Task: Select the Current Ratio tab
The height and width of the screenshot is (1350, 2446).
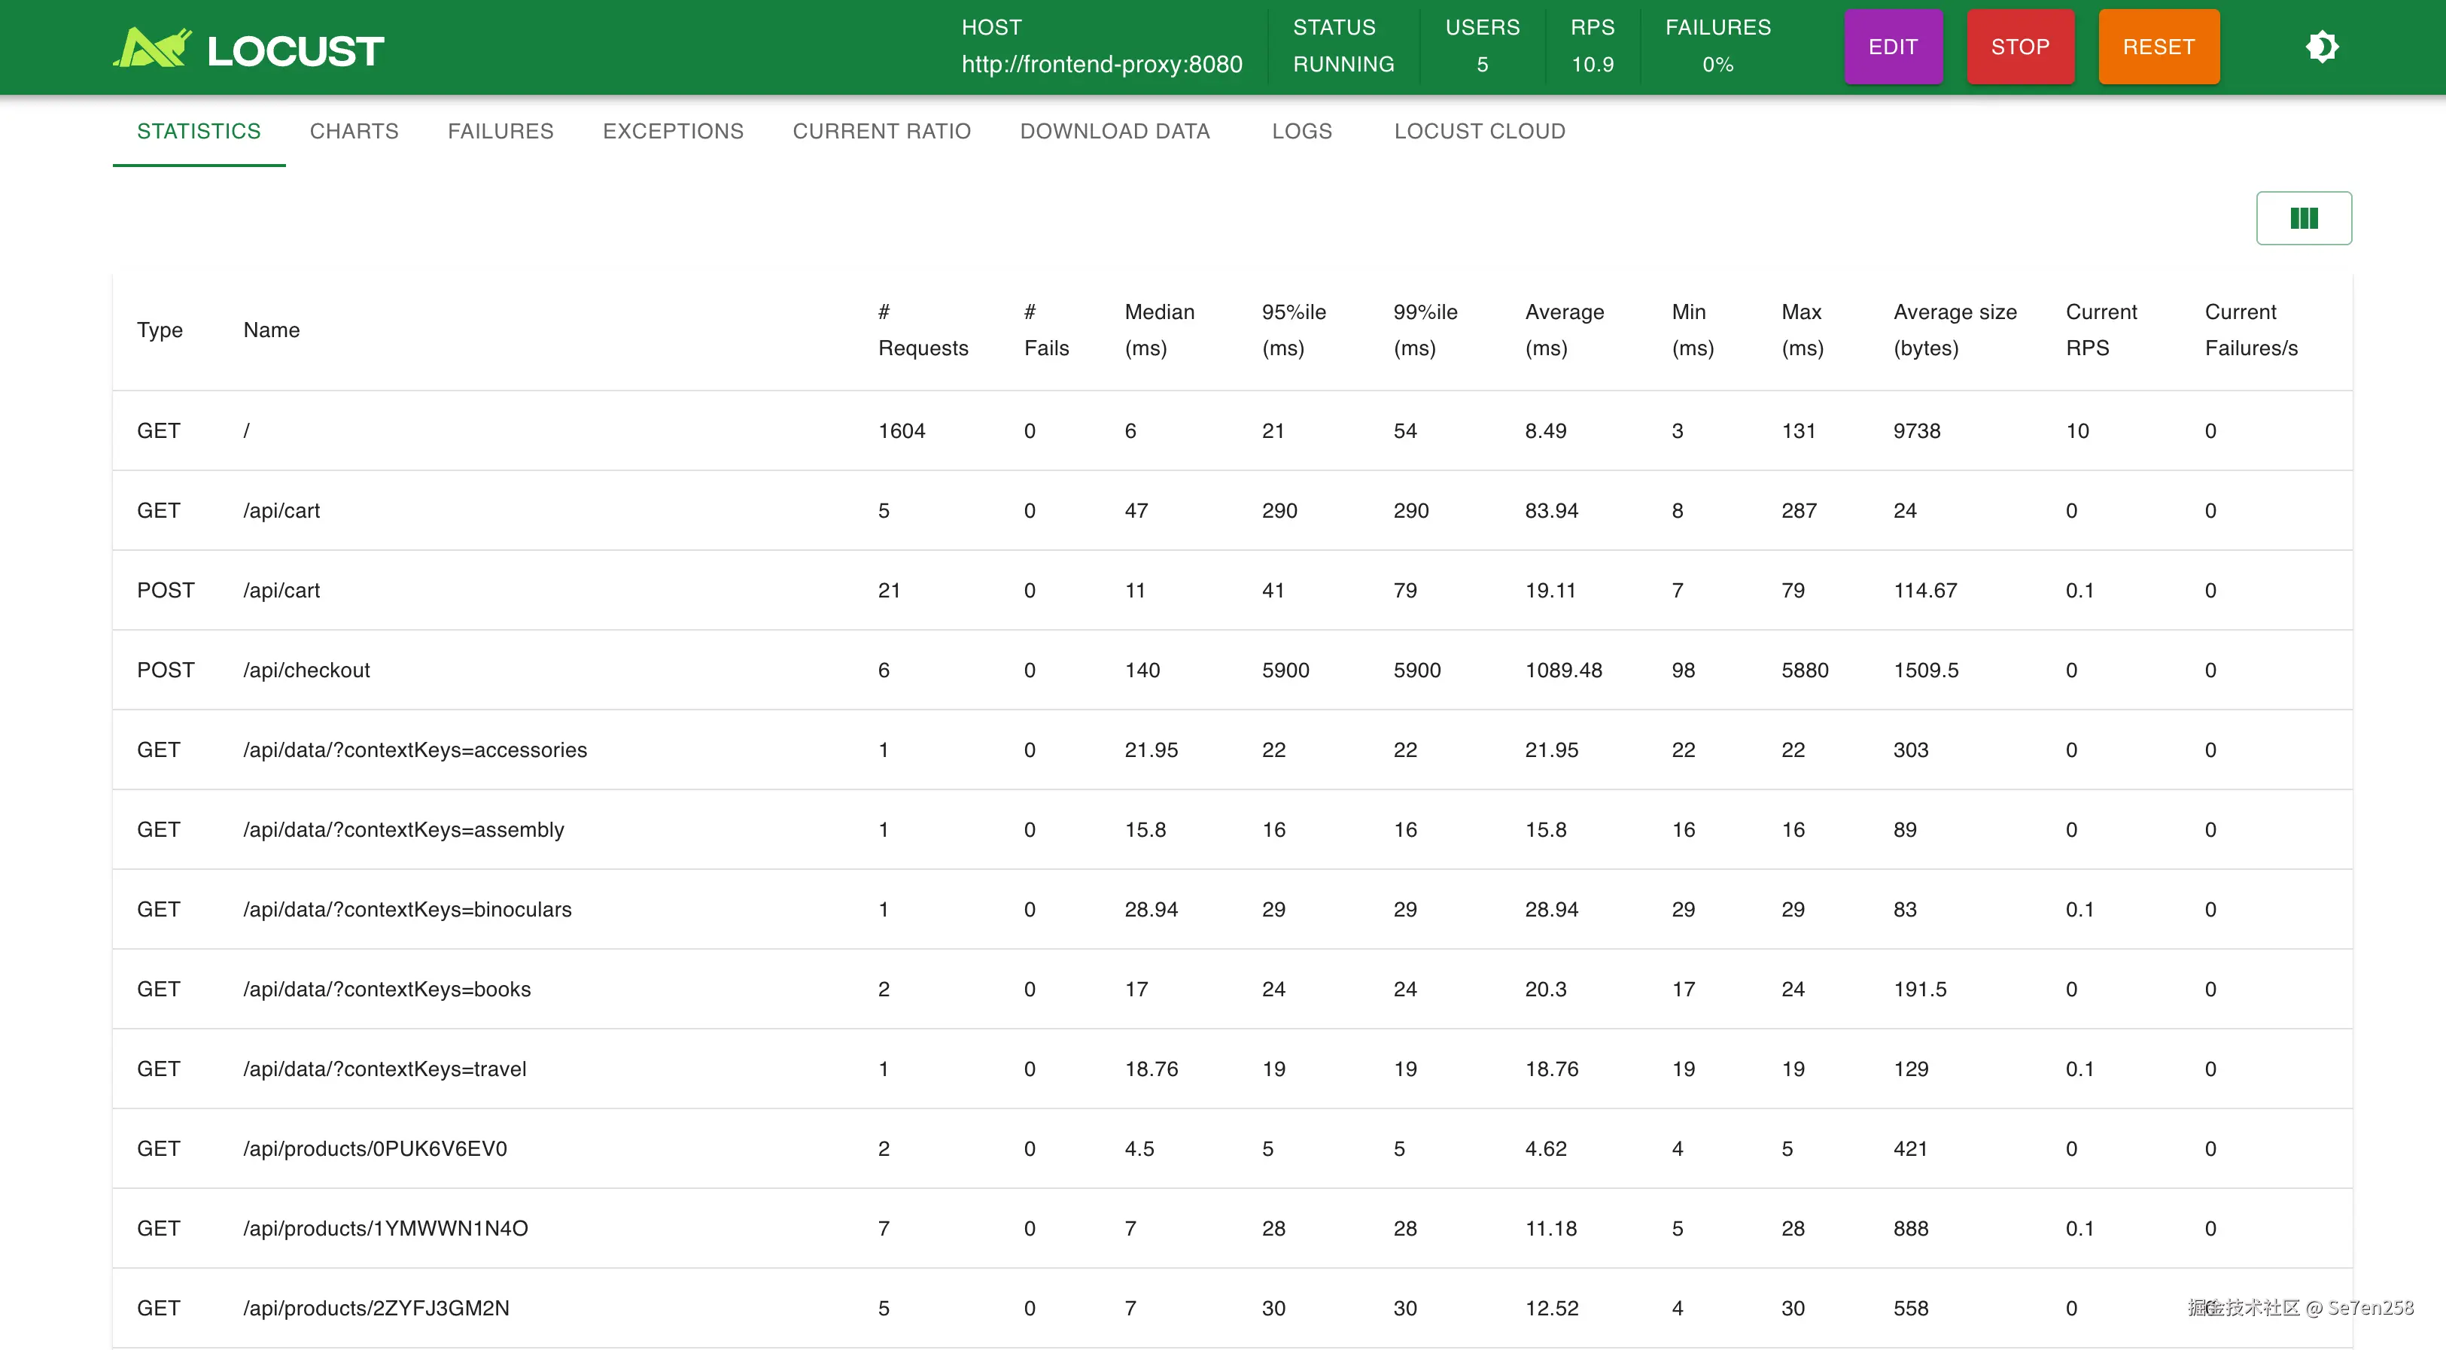Action: (x=881, y=131)
